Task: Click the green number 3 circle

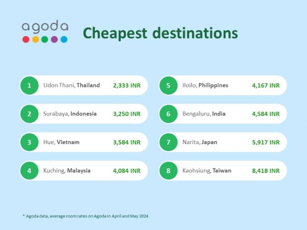Action: 30,142
